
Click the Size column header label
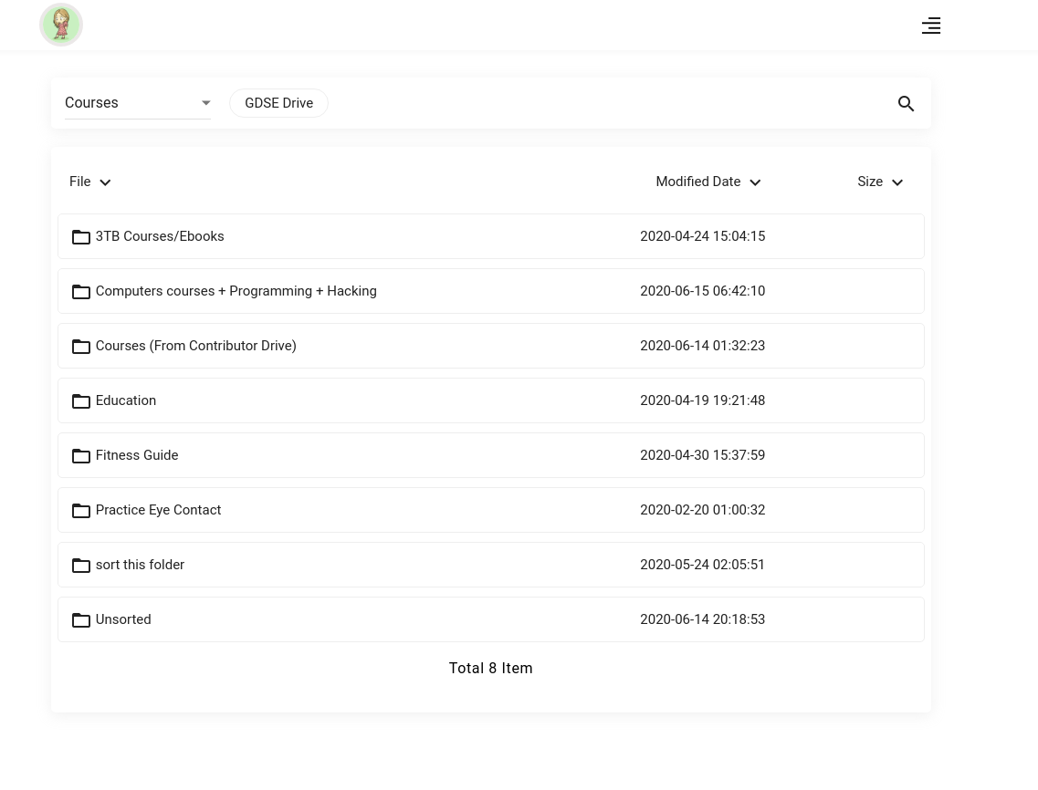click(x=870, y=182)
